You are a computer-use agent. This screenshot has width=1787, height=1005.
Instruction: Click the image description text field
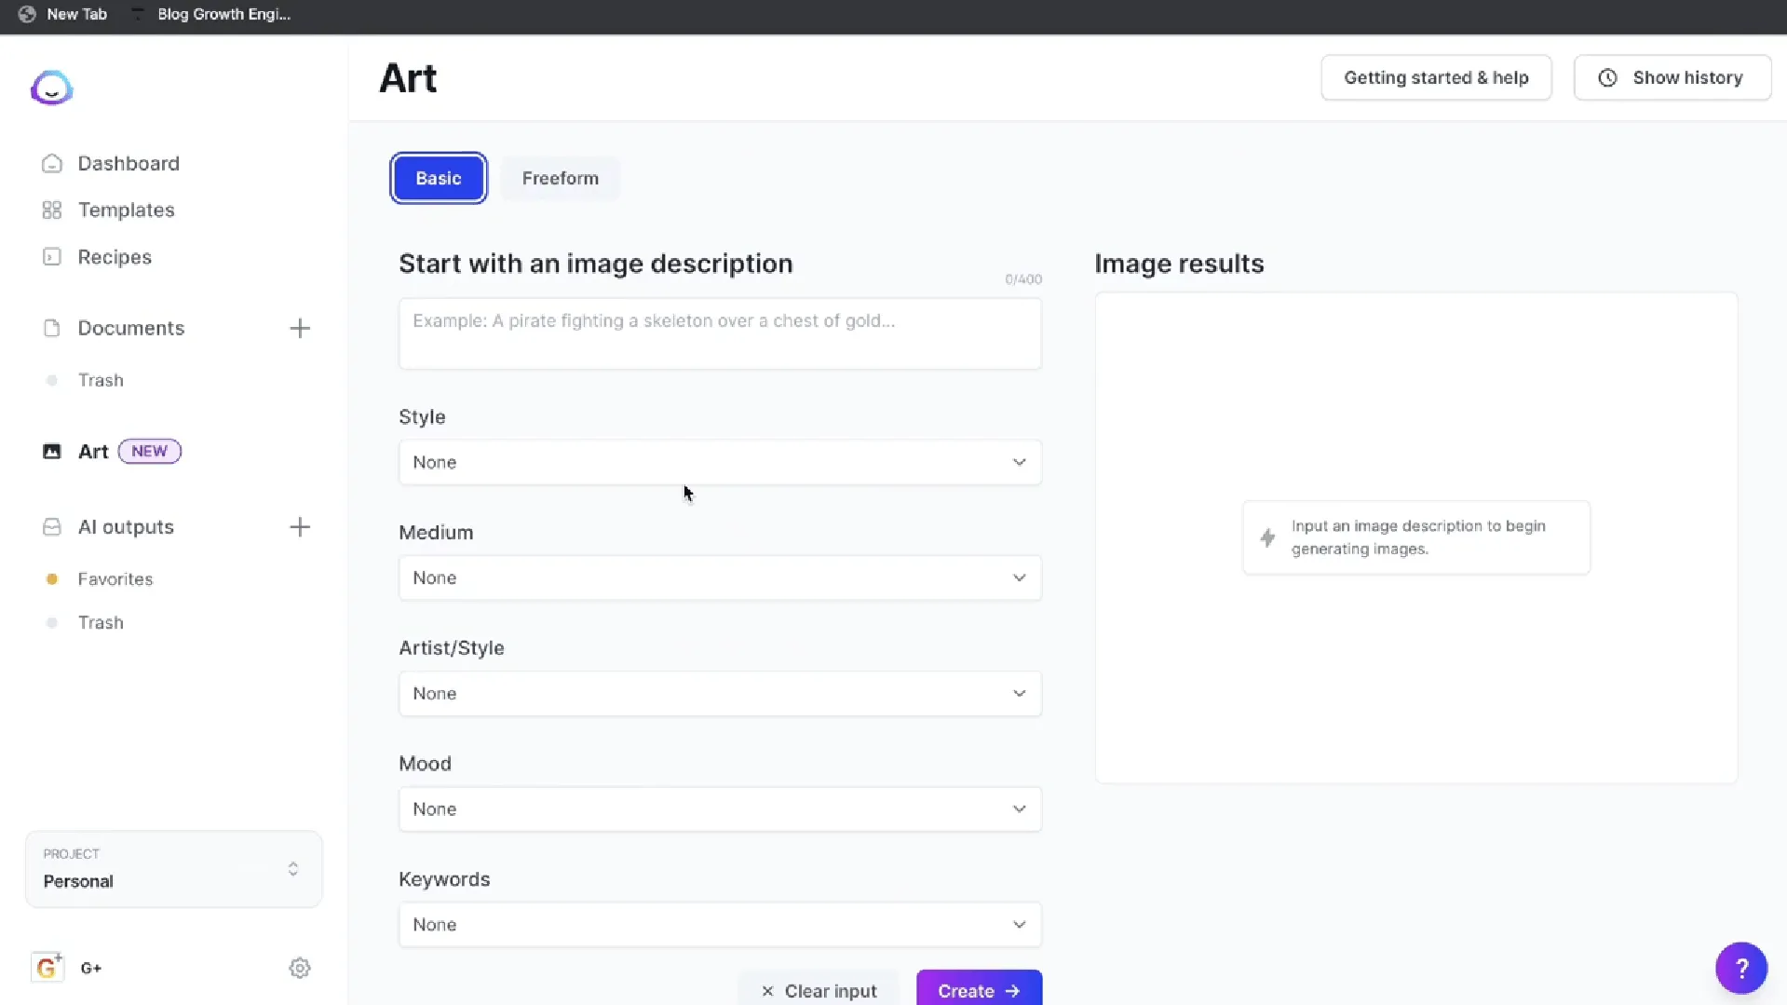pyautogui.click(x=720, y=333)
